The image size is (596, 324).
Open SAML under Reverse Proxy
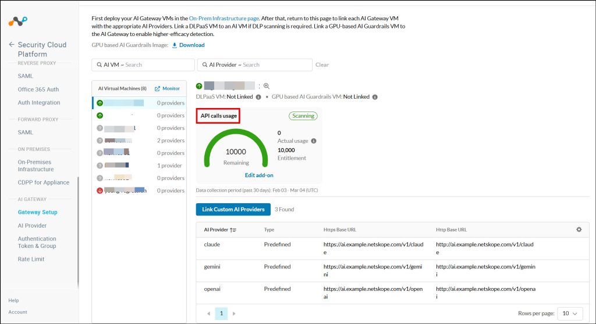pyautogui.click(x=26, y=76)
